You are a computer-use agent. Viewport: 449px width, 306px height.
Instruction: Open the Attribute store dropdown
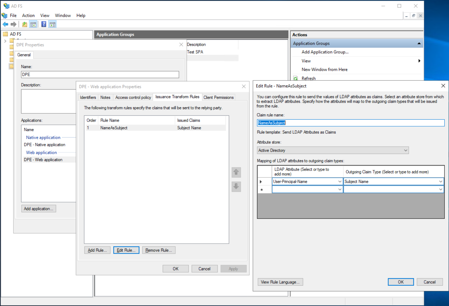click(405, 151)
